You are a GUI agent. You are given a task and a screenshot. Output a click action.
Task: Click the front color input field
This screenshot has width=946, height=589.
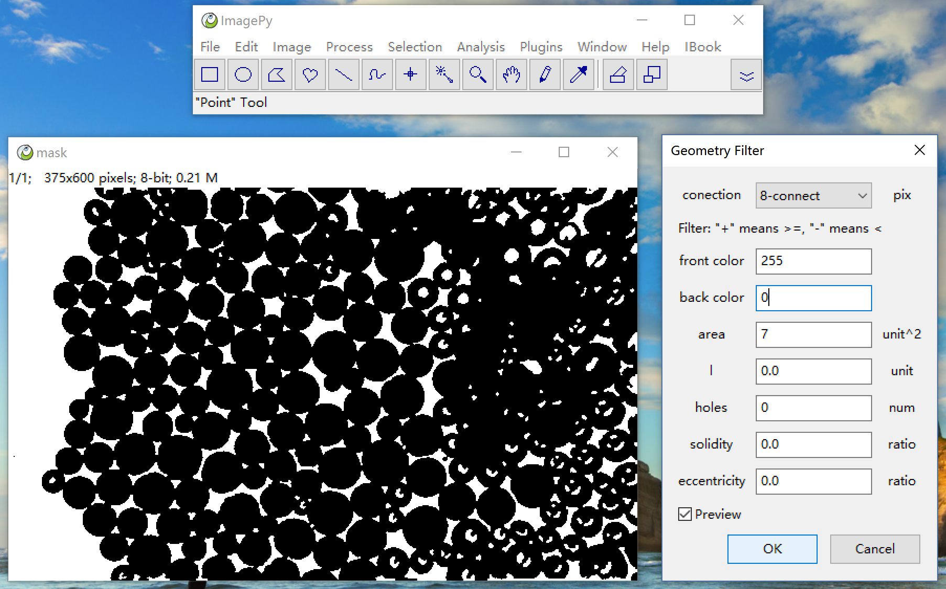point(813,261)
